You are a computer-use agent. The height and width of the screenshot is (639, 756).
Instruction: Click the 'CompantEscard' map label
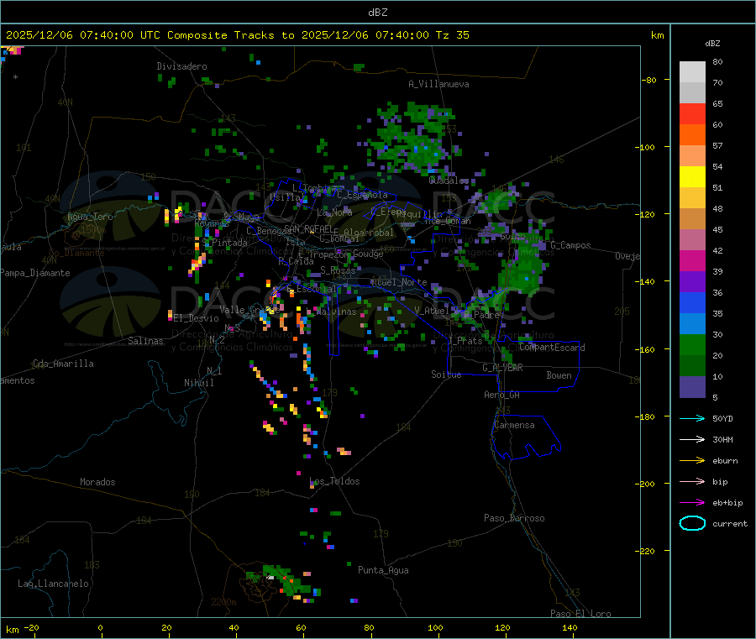click(552, 348)
